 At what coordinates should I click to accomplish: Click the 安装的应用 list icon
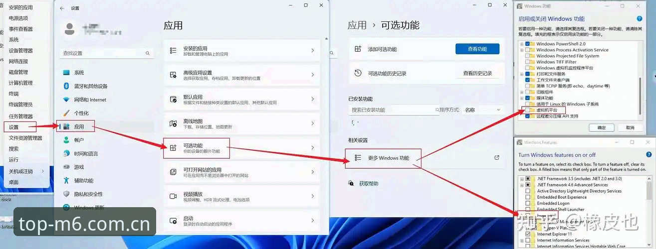173,51
